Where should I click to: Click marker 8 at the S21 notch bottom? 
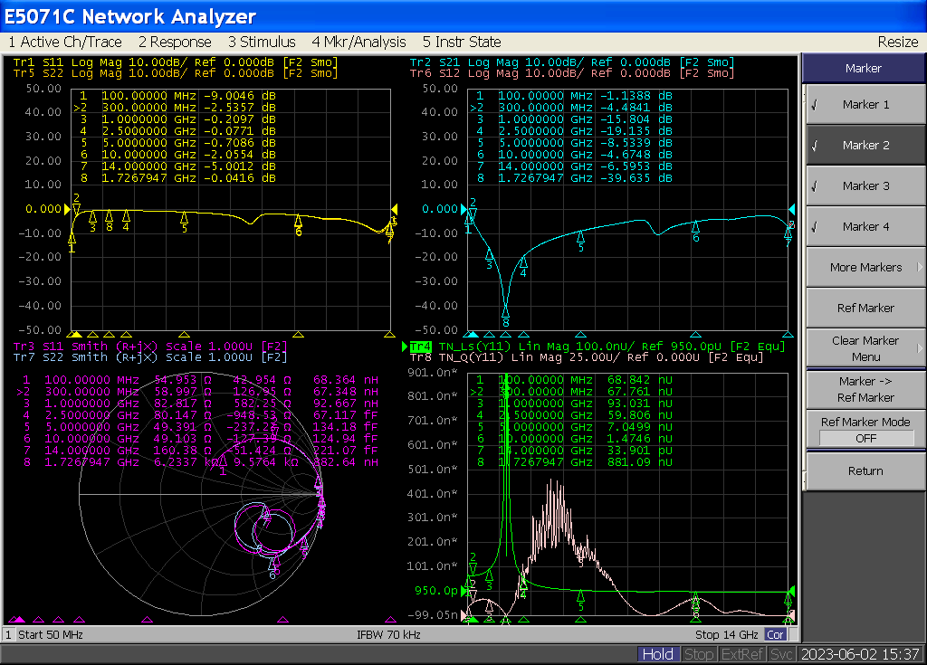pyautogui.click(x=505, y=313)
